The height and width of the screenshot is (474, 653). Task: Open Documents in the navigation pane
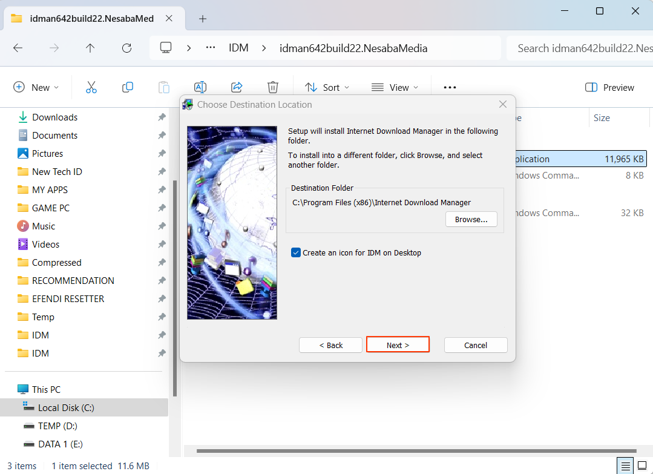pyautogui.click(x=54, y=136)
